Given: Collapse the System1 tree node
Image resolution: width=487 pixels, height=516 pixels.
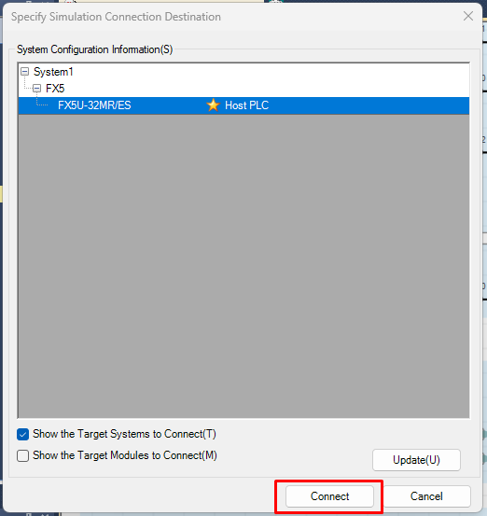Looking at the screenshot, I should [24, 72].
